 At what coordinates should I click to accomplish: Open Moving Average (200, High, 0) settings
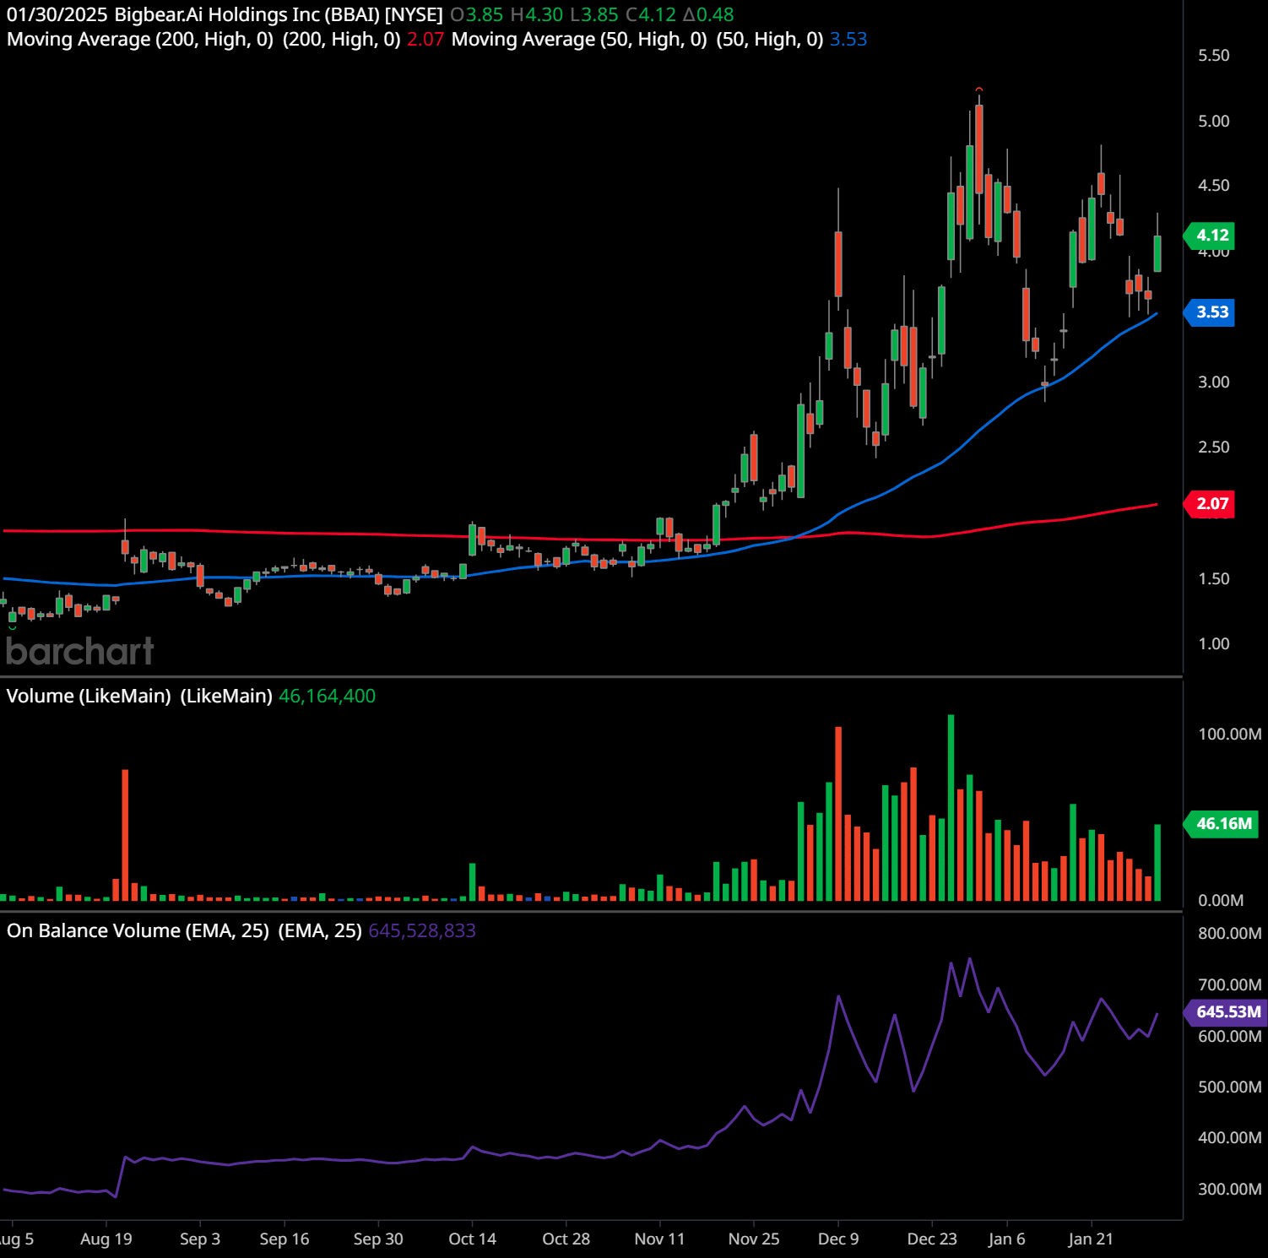[x=139, y=39]
